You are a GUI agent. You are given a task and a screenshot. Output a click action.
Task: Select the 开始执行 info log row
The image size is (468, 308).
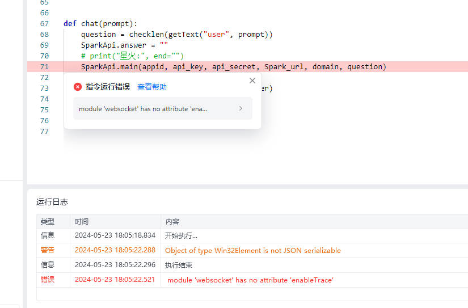point(182,235)
